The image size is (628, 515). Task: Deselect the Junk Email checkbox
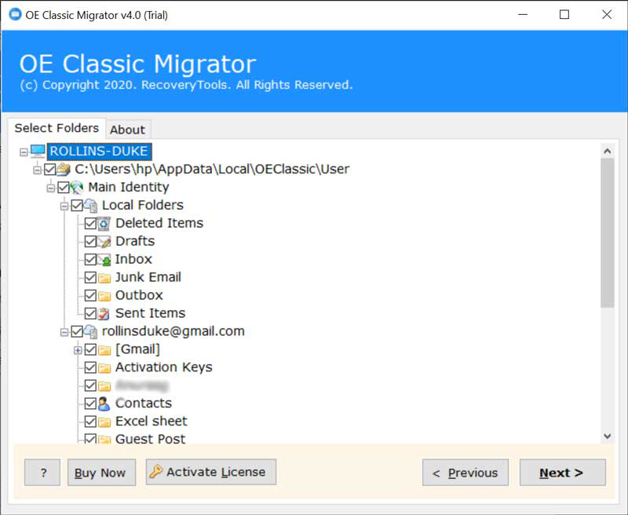[90, 278]
